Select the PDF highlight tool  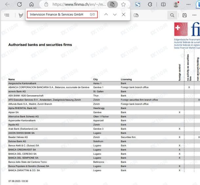[x=21, y=15]
